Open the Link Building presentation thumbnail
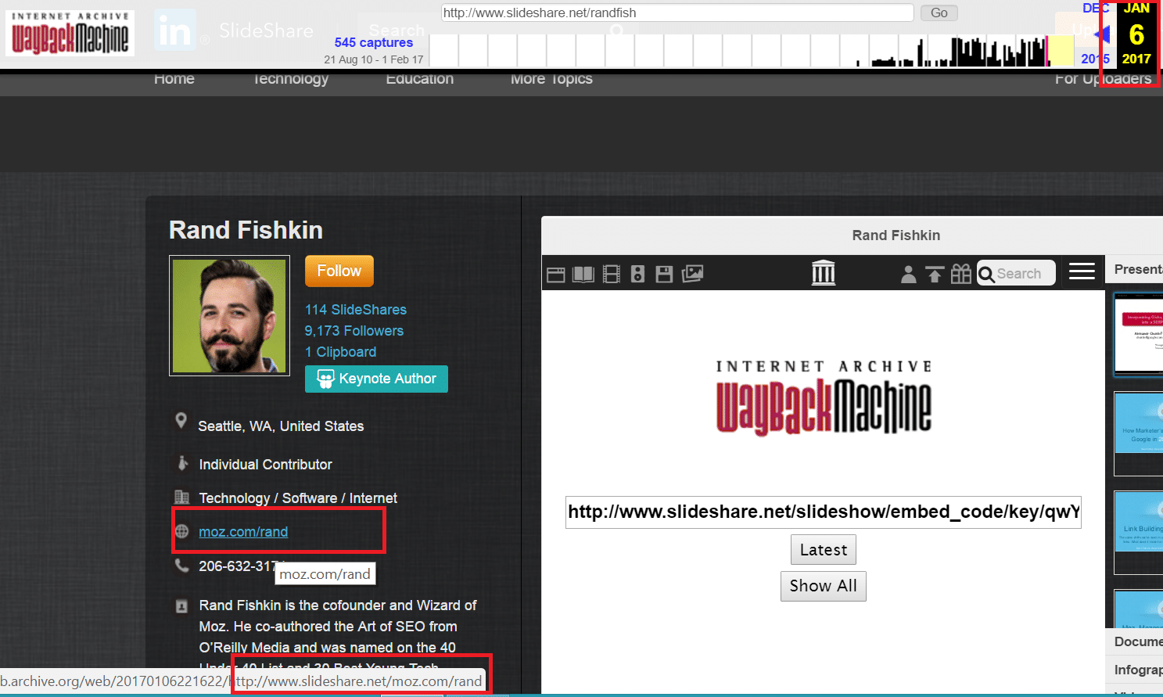Screen dimensions: 1163x697 pyautogui.click(x=1139, y=533)
